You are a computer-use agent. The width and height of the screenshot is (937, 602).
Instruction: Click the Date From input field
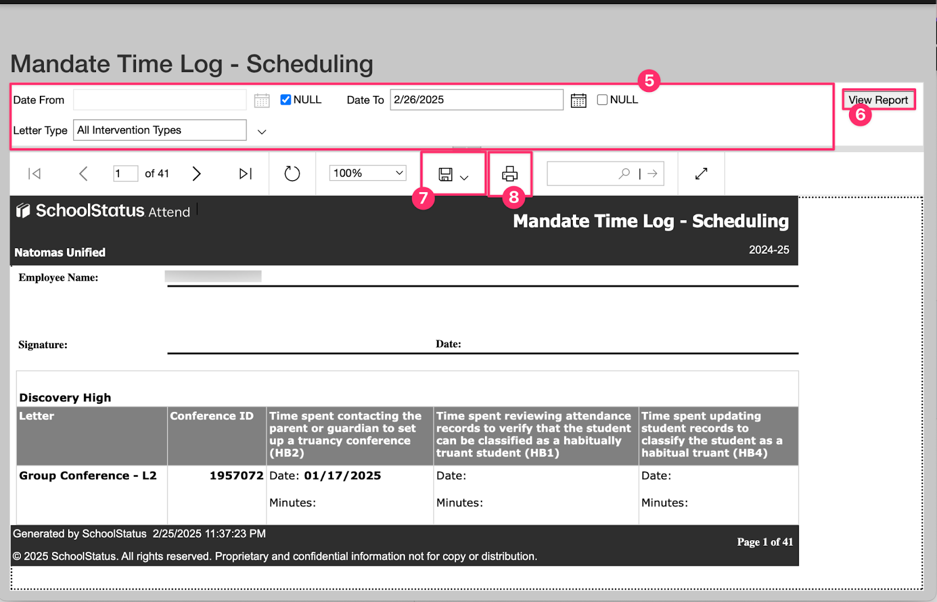160,99
